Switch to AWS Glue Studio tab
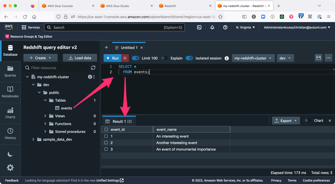Screen dimensions: 335x184 [127, 6]
